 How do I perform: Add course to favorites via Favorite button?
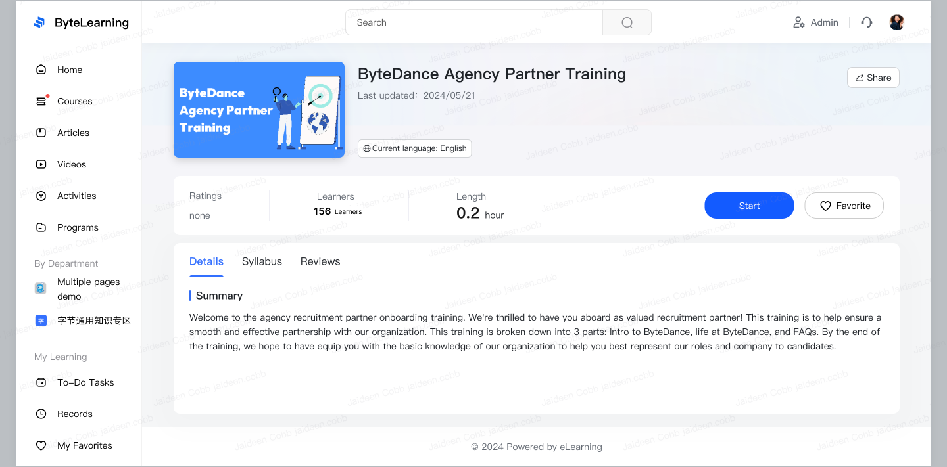(x=844, y=206)
